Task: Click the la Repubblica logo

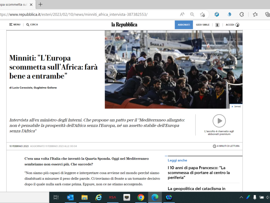Action: click(x=124, y=25)
